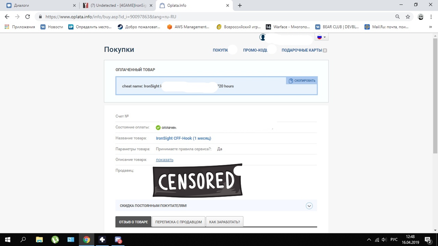Open the ПРОМО-КОДЫ menu item

[x=256, y=50]
